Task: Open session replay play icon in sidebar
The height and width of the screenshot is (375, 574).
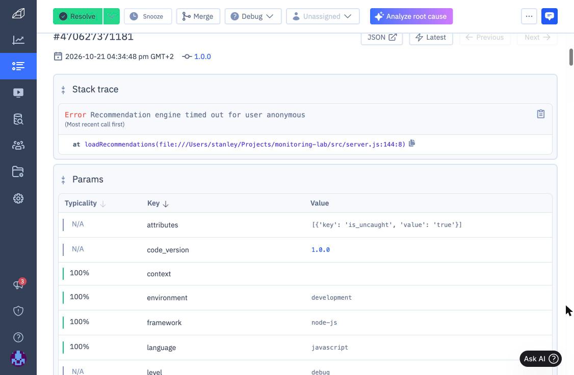Action: pyautogui.click(x=18, y=93)
